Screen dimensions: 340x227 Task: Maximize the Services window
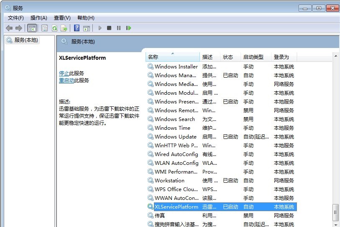click(319, 8)
